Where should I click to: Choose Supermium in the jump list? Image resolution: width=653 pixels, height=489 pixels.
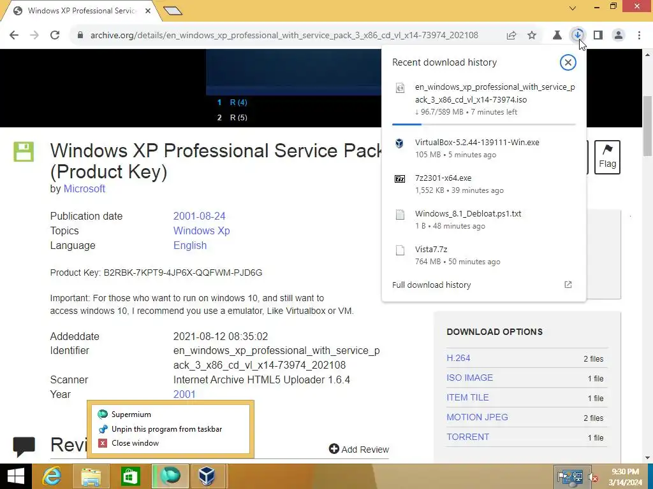171,415
